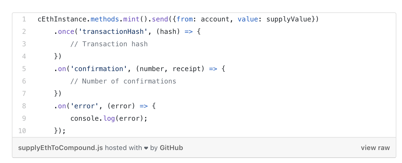Click the view raw link
This screenshot has height=163, width=402.
coord(375,147)
